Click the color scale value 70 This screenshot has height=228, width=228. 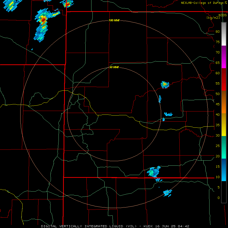coord(218,52)
